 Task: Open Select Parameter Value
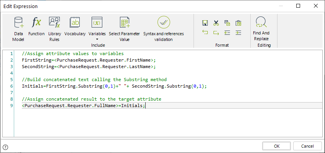[124, 29]
